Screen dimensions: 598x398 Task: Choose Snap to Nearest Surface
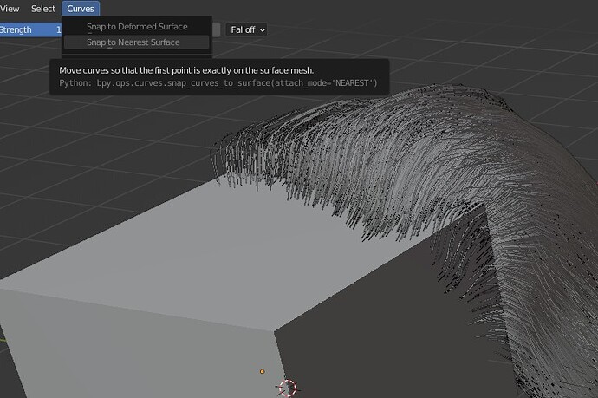137,42
